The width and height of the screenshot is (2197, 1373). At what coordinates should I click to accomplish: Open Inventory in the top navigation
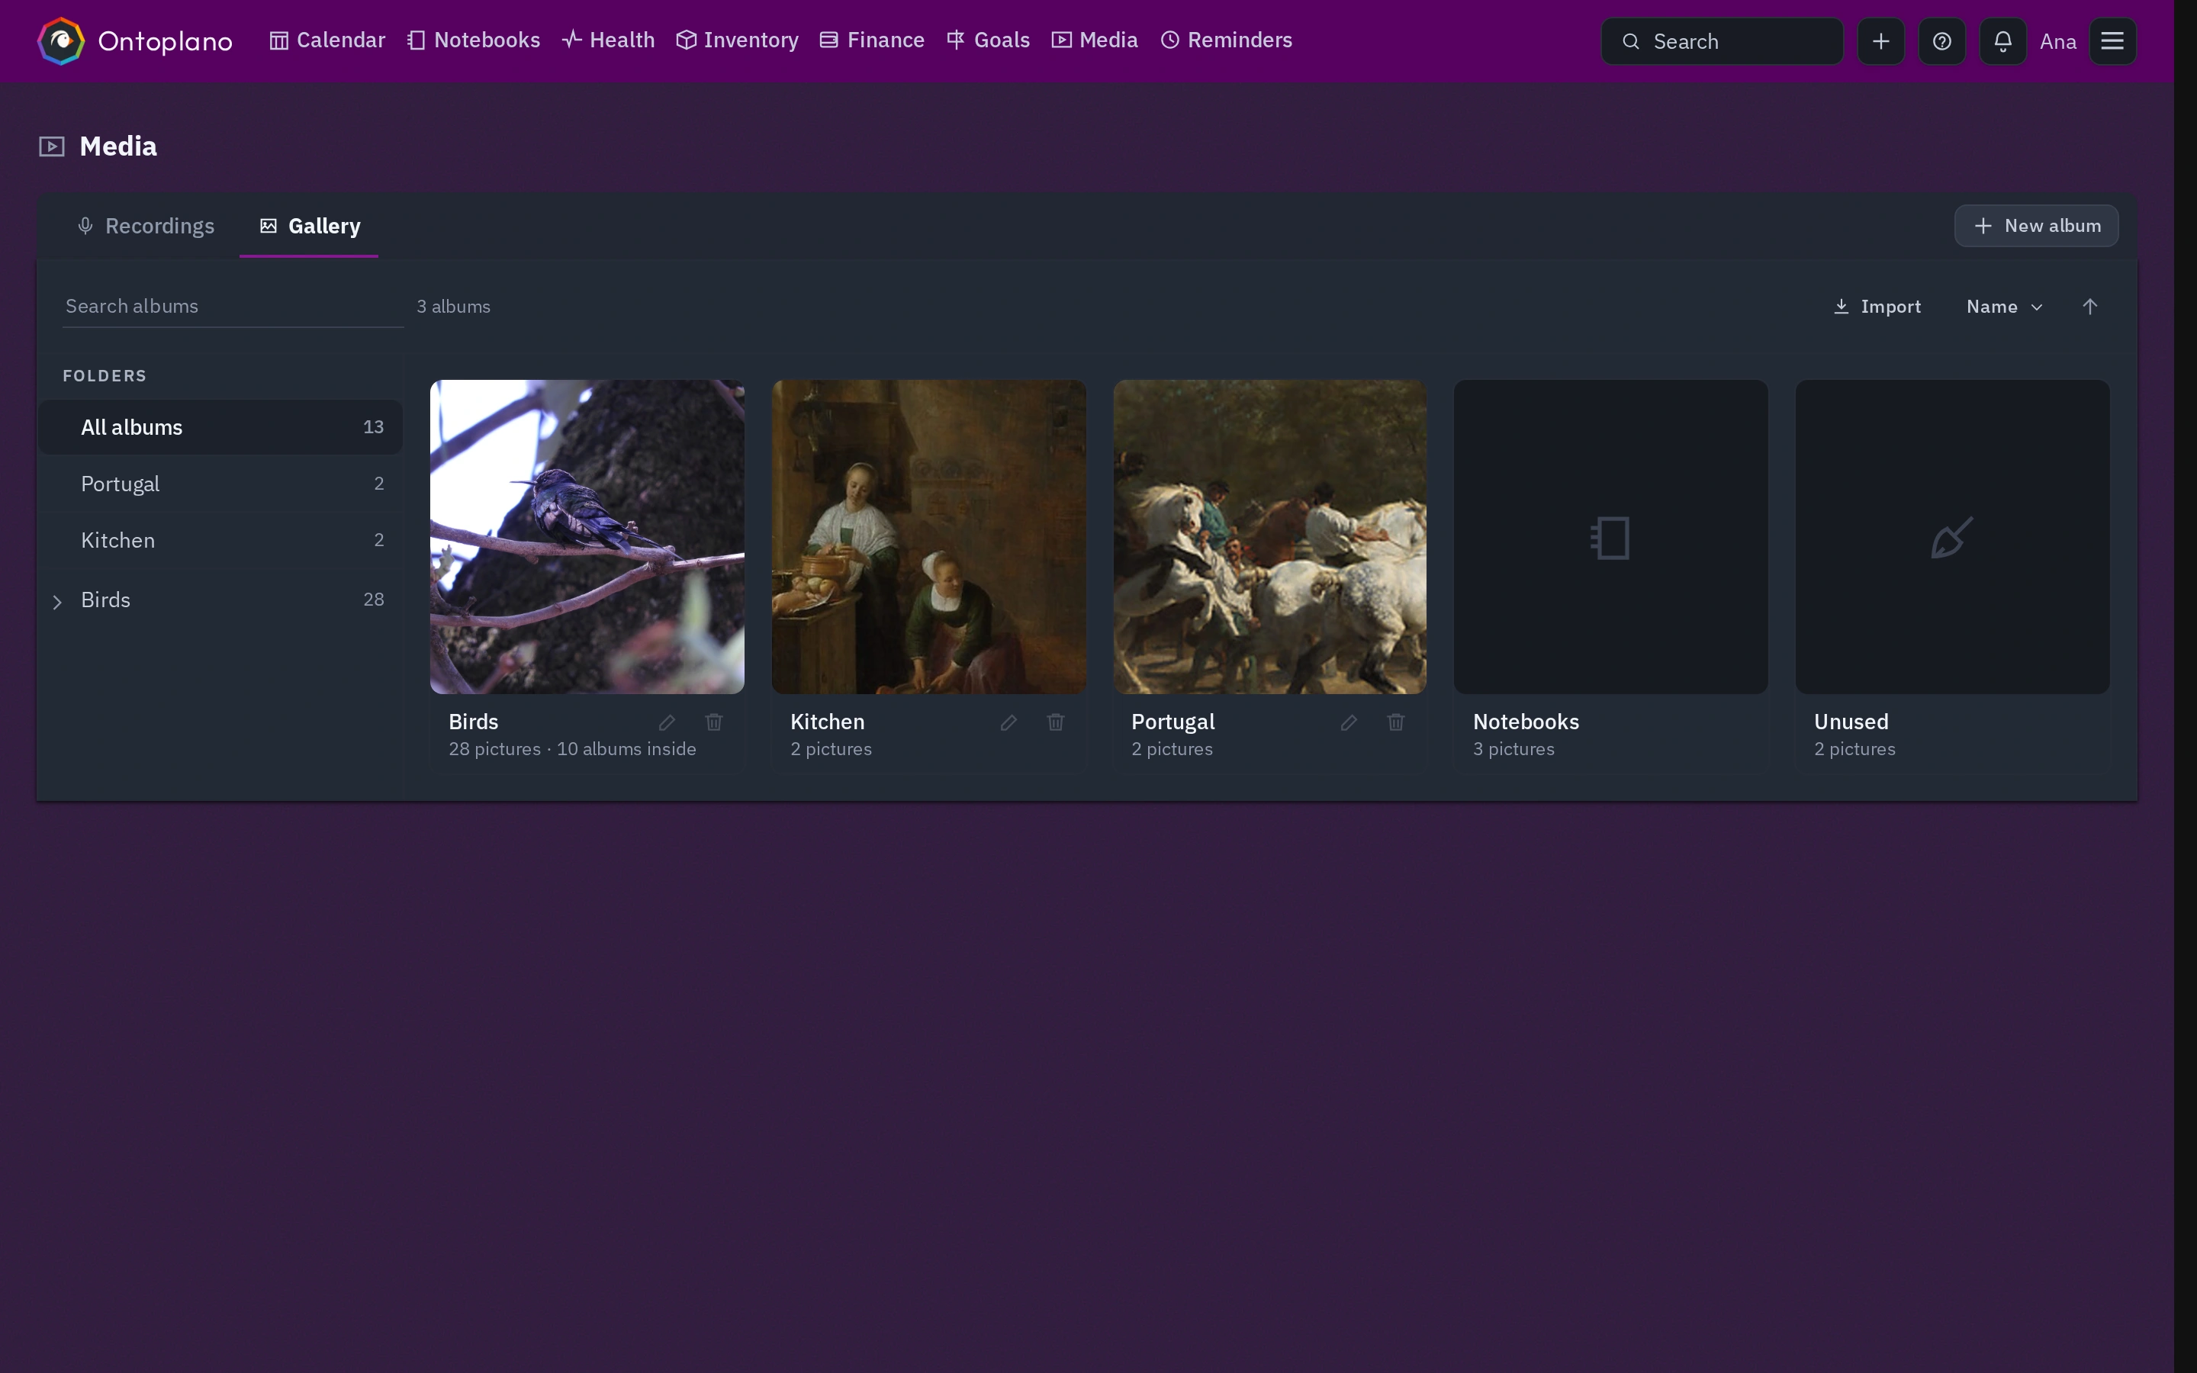point(737,41)
